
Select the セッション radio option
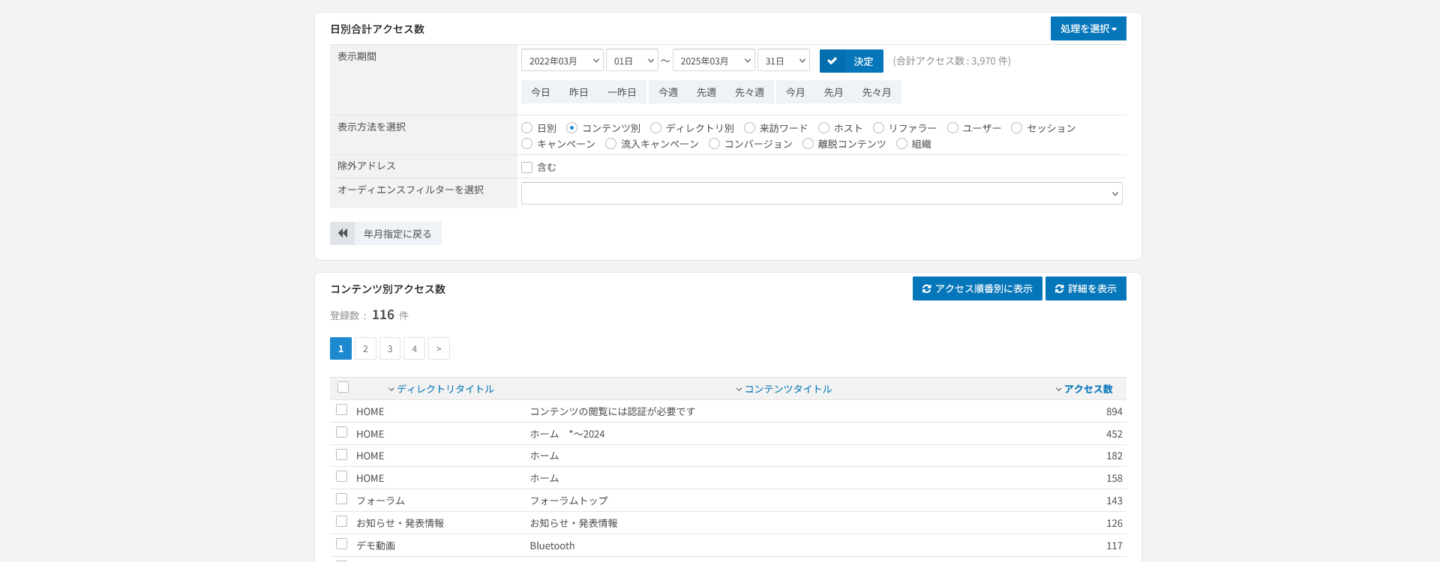tap(1016, 128)
